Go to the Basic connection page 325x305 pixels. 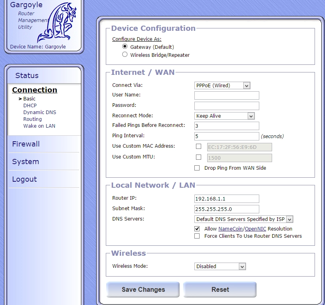pos(29,99)
